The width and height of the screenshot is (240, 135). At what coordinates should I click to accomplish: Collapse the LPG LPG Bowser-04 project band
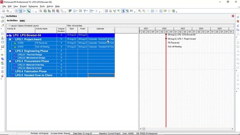[7, 36]
